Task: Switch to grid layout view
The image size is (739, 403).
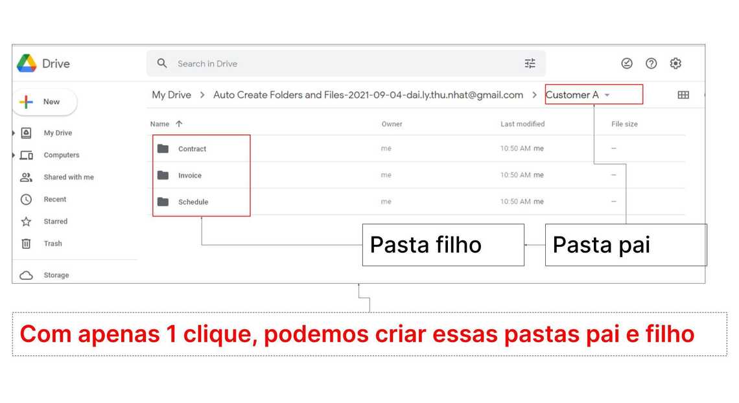Action: (683, 95)
